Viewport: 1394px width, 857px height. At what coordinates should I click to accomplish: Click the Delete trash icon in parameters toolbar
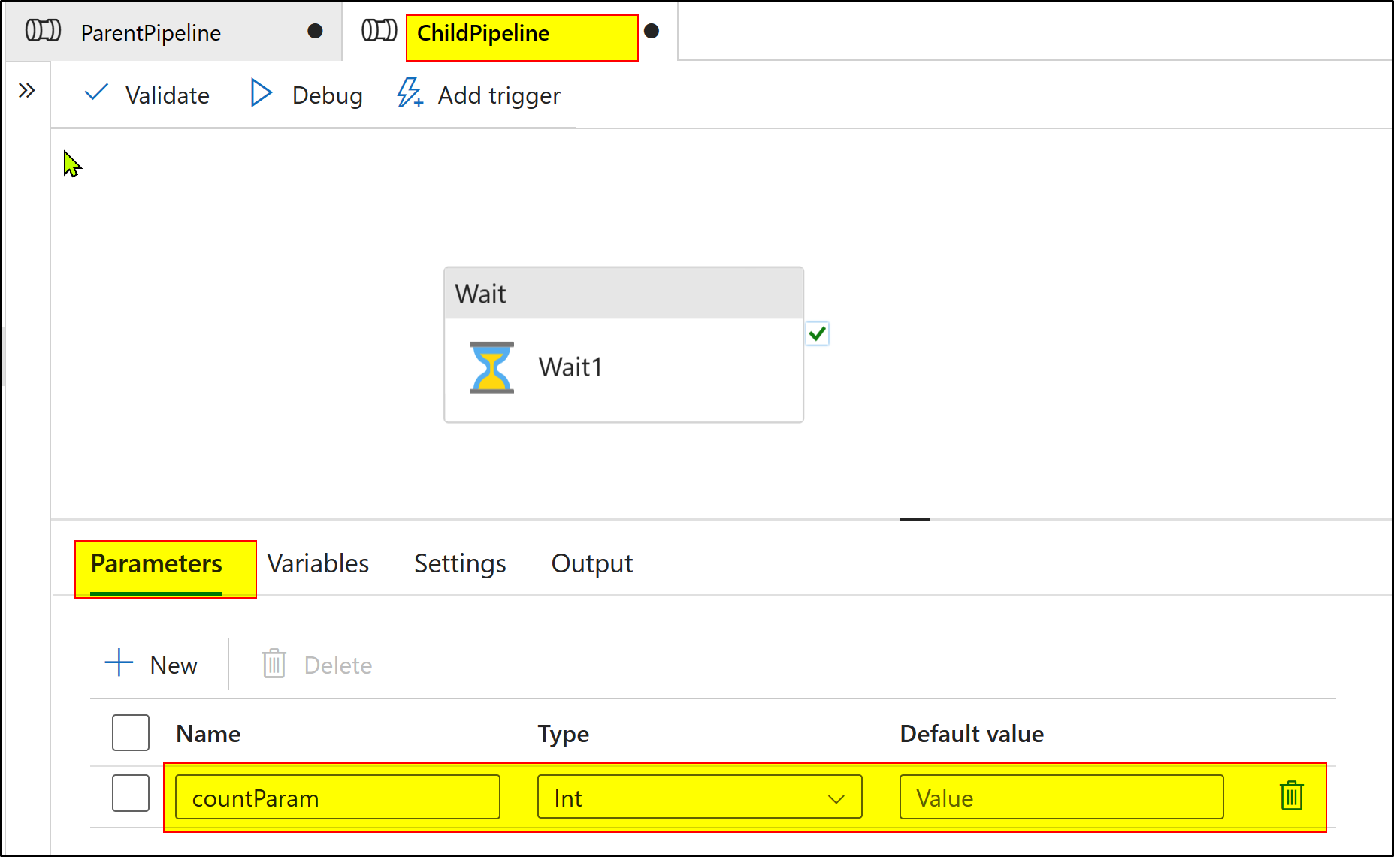pyautogui.click(x=274, y=664)
